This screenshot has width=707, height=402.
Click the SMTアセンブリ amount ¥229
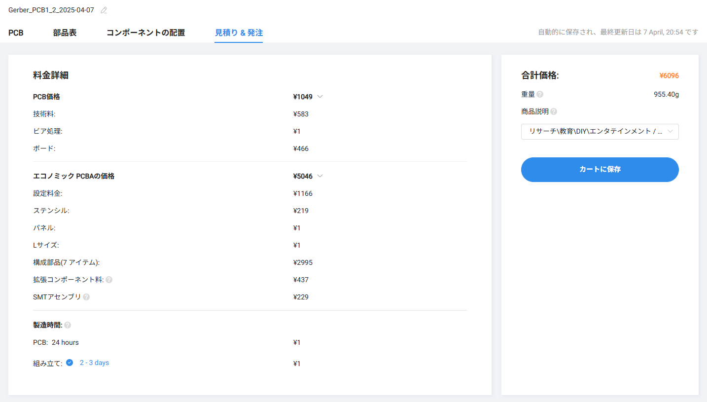tap(301, 297)
